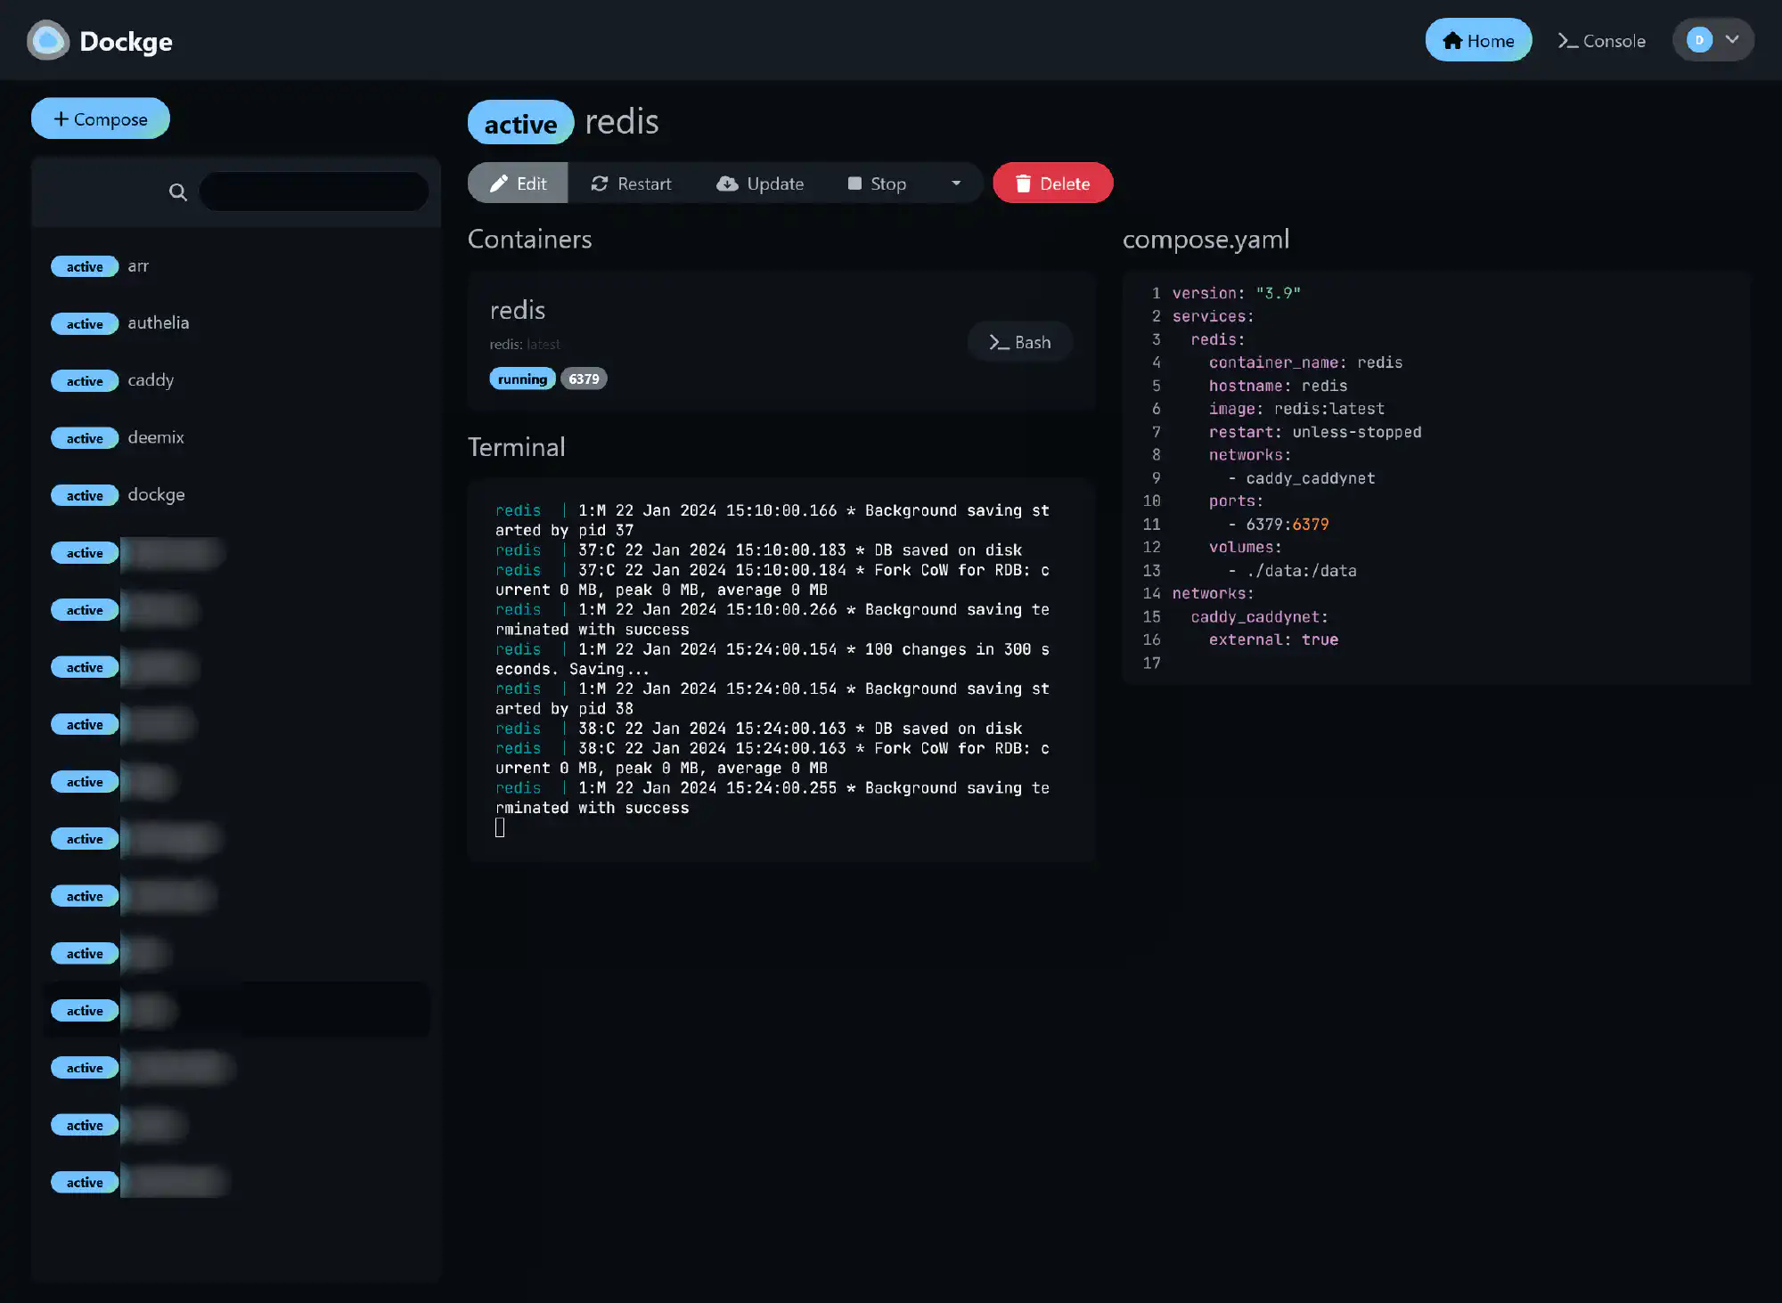Click the hostname: redis line

(x=1278, y=386)
